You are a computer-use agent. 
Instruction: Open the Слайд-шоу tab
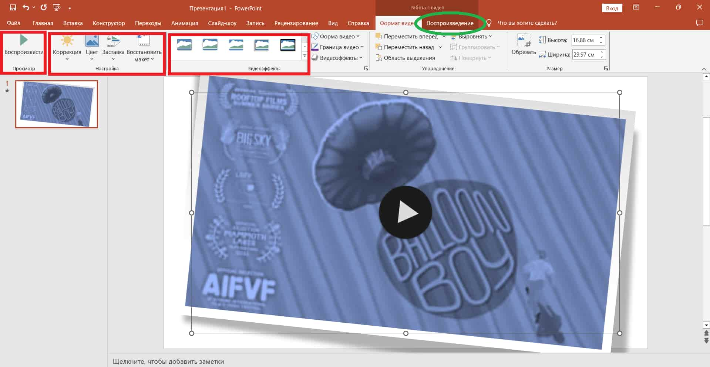point(222,23)
